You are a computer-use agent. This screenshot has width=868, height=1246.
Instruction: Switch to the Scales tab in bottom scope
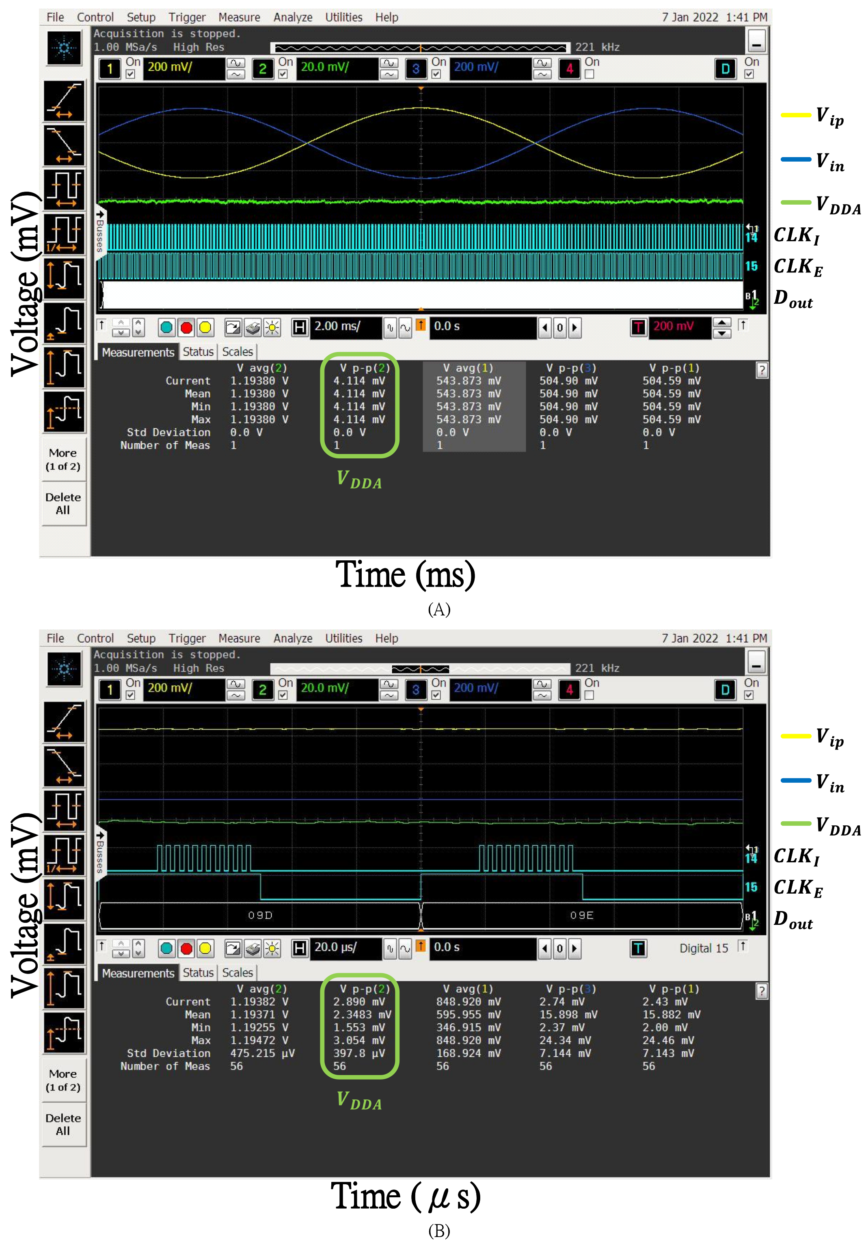237,972
